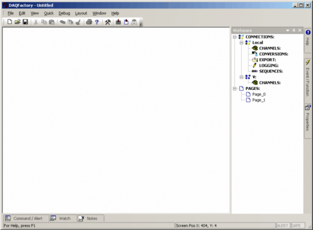Open the Event / Function lightning sidebar tab
This screenshot has width=313, height=230.
pos(308,78)
